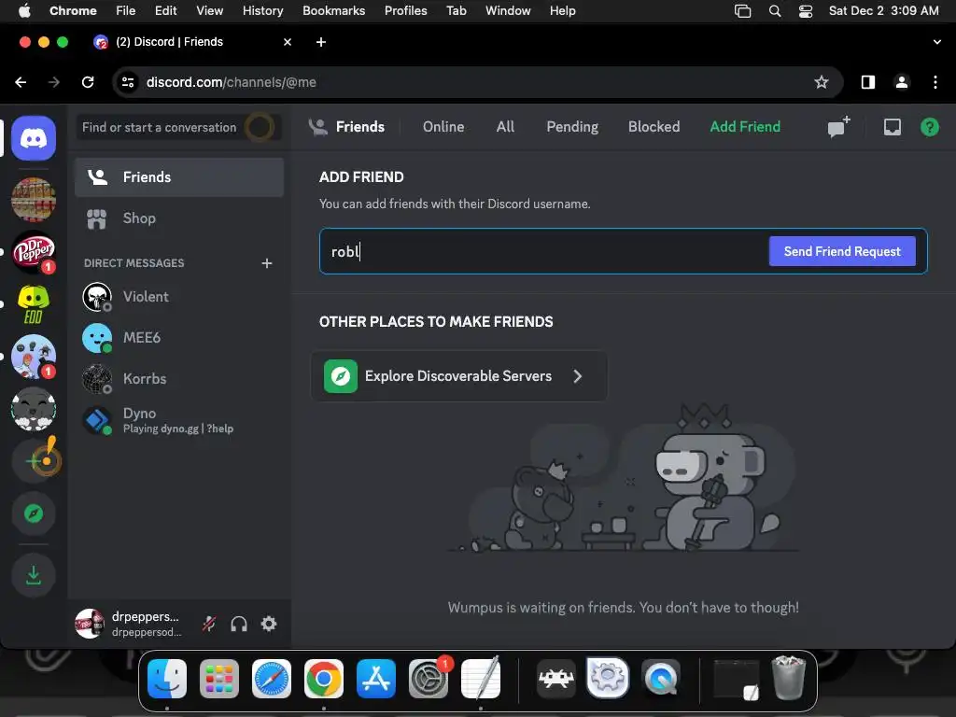Open the green Help icon
The width and height of the screenshot is (956, 717).
coord(929,127)
